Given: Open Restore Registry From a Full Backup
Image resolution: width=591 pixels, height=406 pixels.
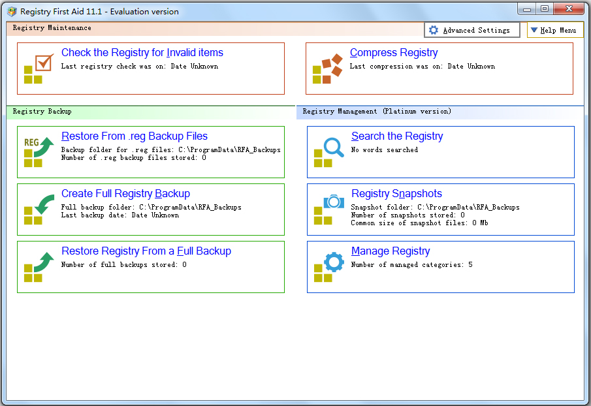Looking at the screenshot, I should pyautogui.click(x=147, y=251).
